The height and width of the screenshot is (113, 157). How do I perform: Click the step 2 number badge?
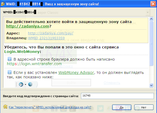point(9,72)
